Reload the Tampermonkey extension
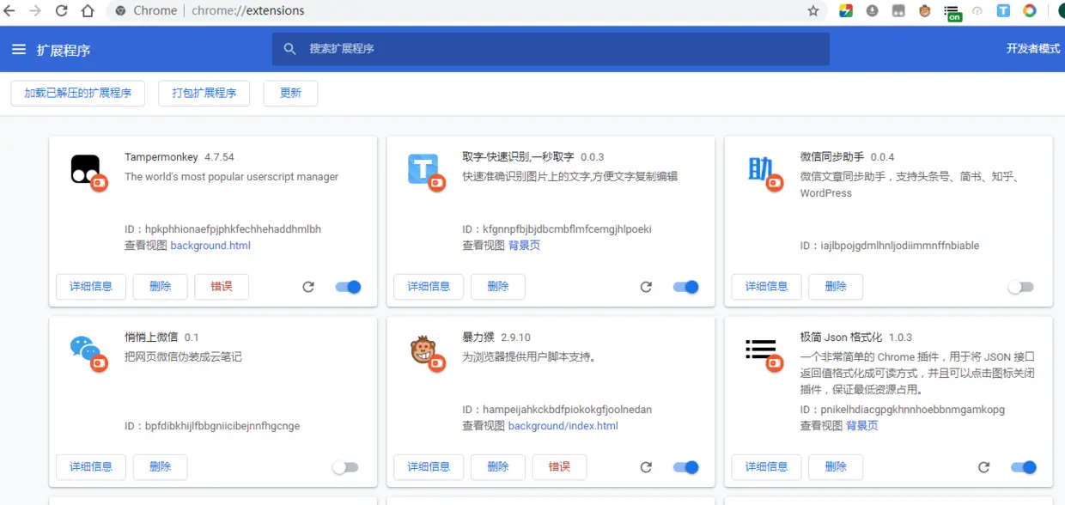Image resolution: width=1065 pixels, height=505 pixels. coord(308,287)
